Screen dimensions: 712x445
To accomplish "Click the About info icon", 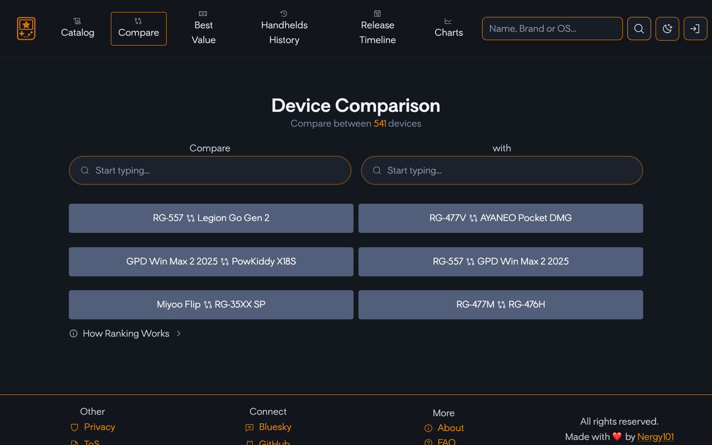I will [428, 429].
